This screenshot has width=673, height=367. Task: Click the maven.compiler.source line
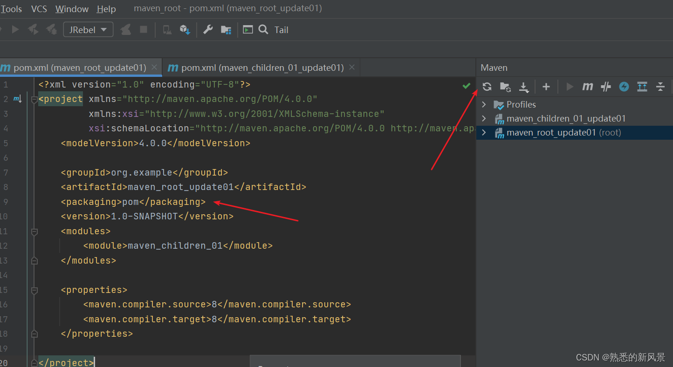[x=217, y=305]
